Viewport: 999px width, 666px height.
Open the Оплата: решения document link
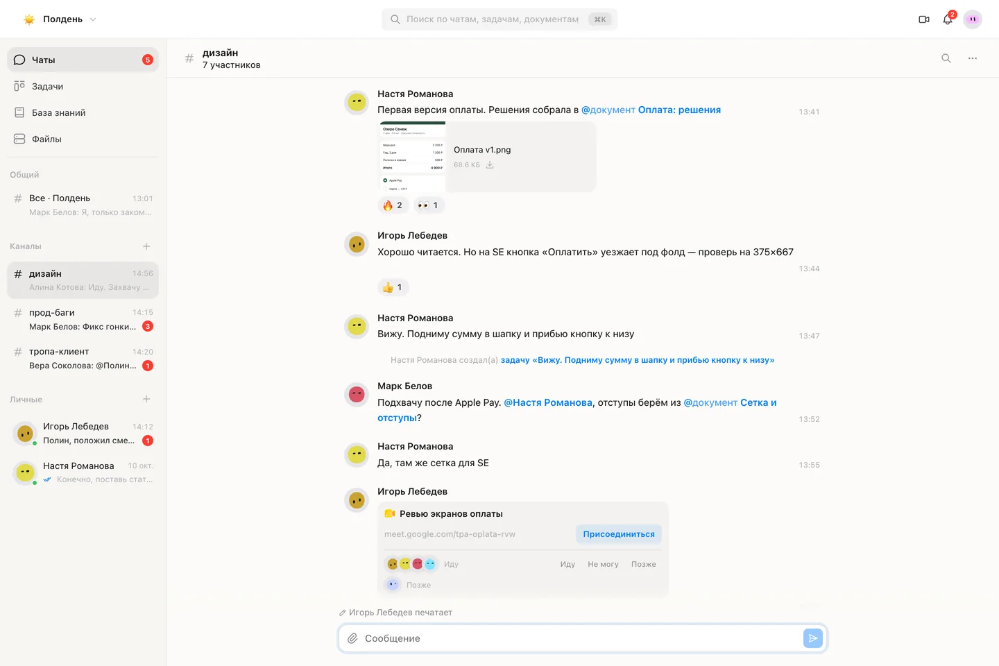pos(651,110)
